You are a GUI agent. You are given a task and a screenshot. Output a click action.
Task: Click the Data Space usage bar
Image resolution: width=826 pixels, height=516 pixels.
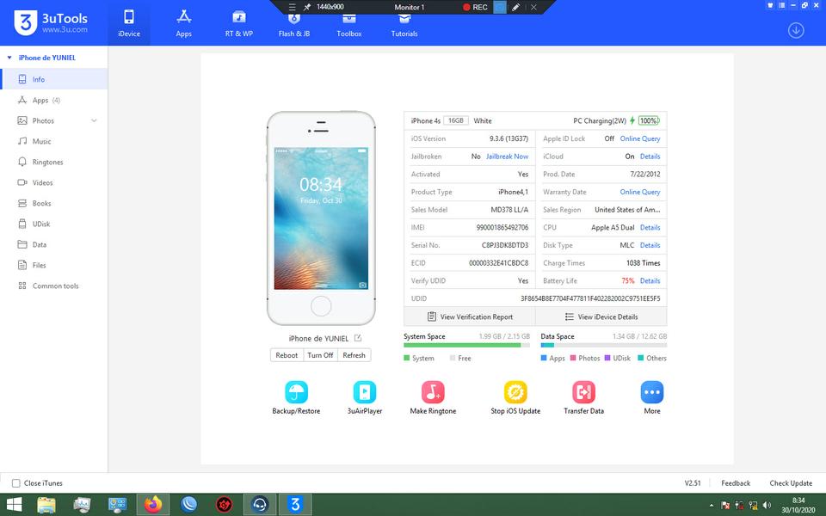[604, 346]
